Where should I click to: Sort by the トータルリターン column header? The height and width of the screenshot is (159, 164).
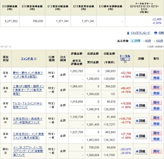(125, 57)
